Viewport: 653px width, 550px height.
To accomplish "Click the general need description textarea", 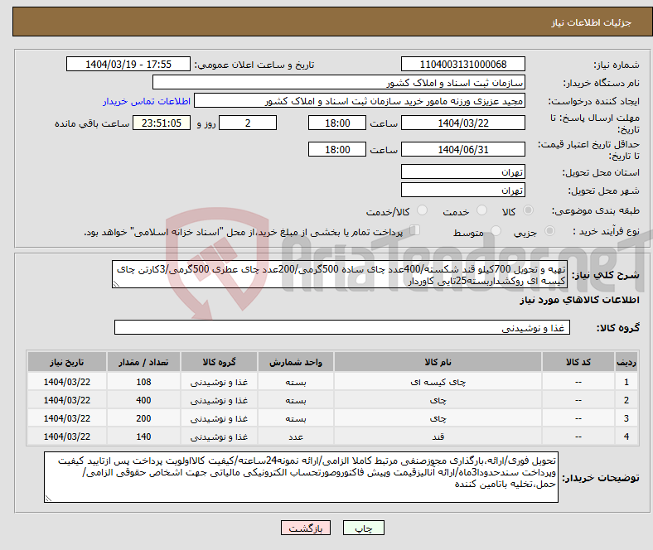I will tap(340, 274).
